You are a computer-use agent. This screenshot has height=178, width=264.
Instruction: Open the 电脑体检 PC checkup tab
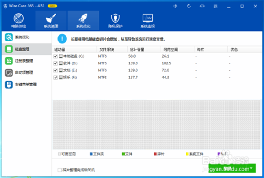pos(18,21)
